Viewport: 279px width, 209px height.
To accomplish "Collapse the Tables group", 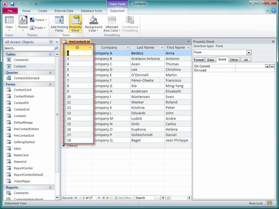I will (50, 54).
